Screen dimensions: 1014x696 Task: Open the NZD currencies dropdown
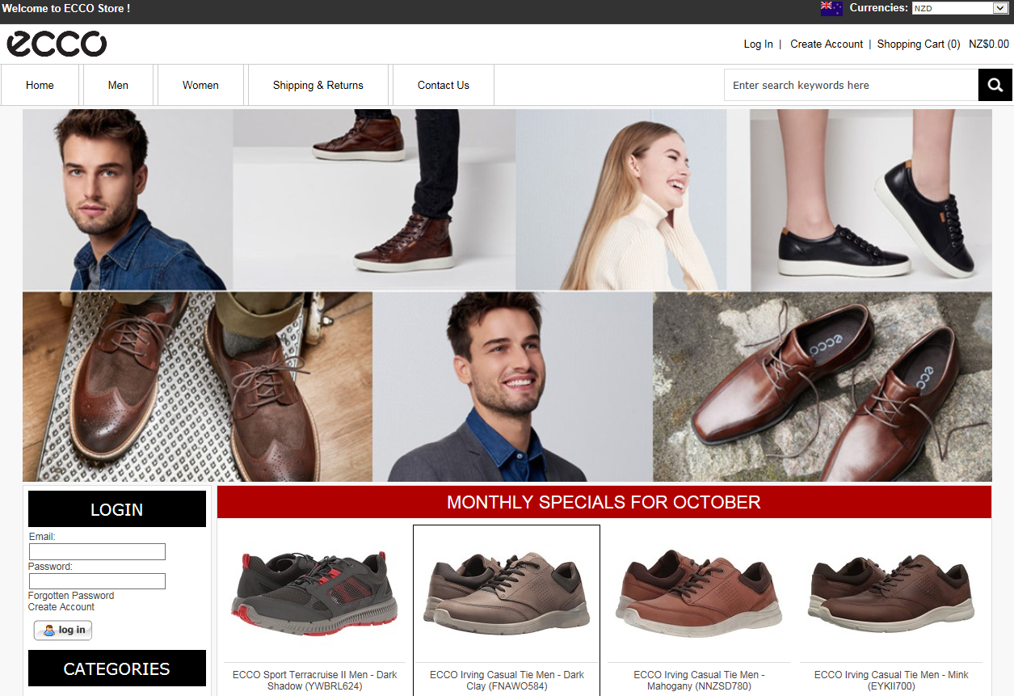(959, 8)
